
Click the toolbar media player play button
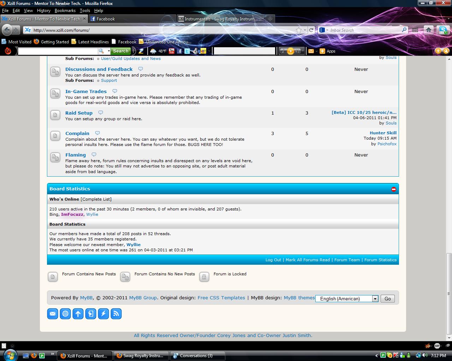(290, 51)
